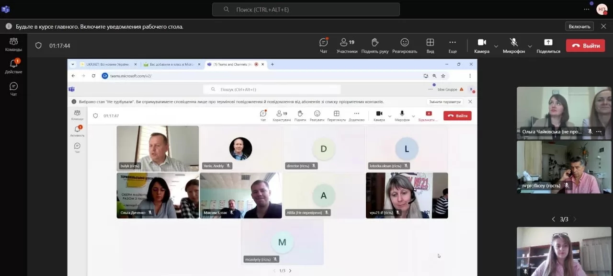This screenshot has width=613, height=276.
Task: Click the Включить notifications button
Action: click(x=579, y=26)
